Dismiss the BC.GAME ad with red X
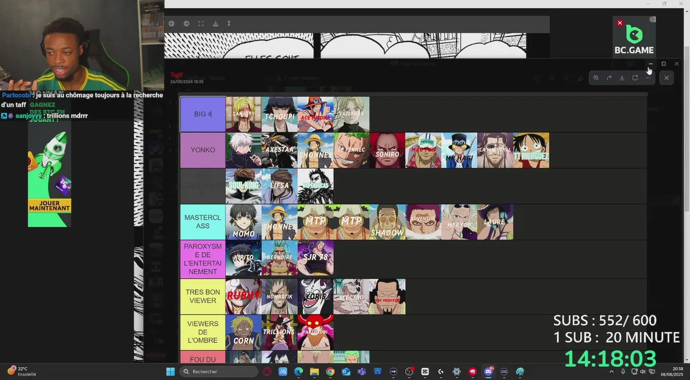 point(620,23)
